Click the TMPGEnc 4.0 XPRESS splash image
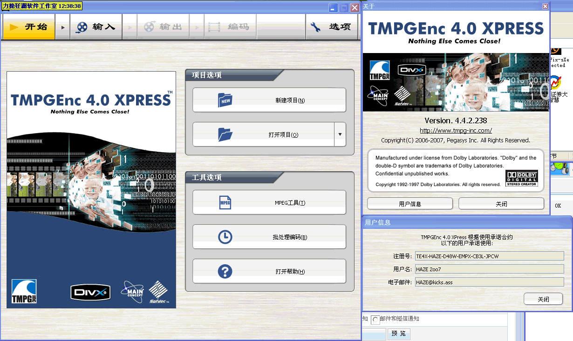The image size is (573, 341). [x=91, y=190]
